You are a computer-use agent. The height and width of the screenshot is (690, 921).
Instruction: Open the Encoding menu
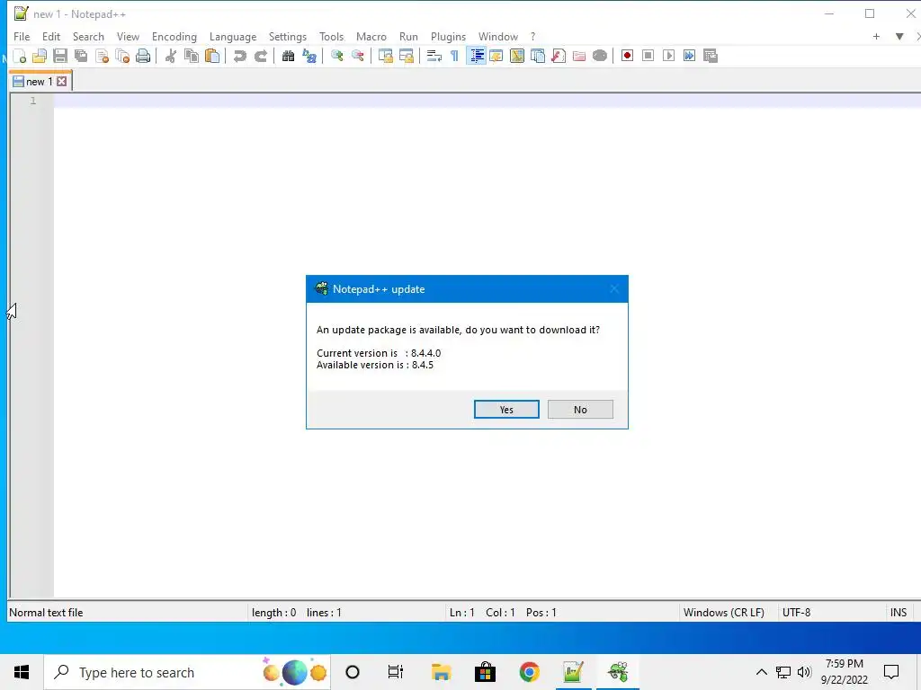click(x=174, y=36)
